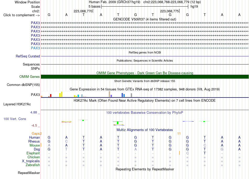Viewport: 249px width, 179px height.
Task: Select the 'Mouse' species label
Action: point(35,145)
